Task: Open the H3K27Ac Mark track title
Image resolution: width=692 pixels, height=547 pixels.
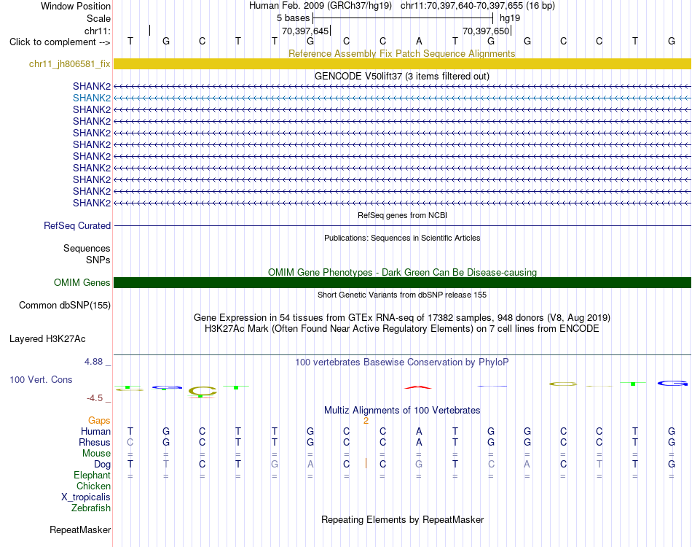Action: coord(402,329)
